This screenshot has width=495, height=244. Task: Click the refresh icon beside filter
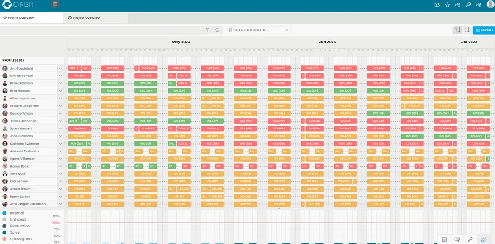pos(217,30)
